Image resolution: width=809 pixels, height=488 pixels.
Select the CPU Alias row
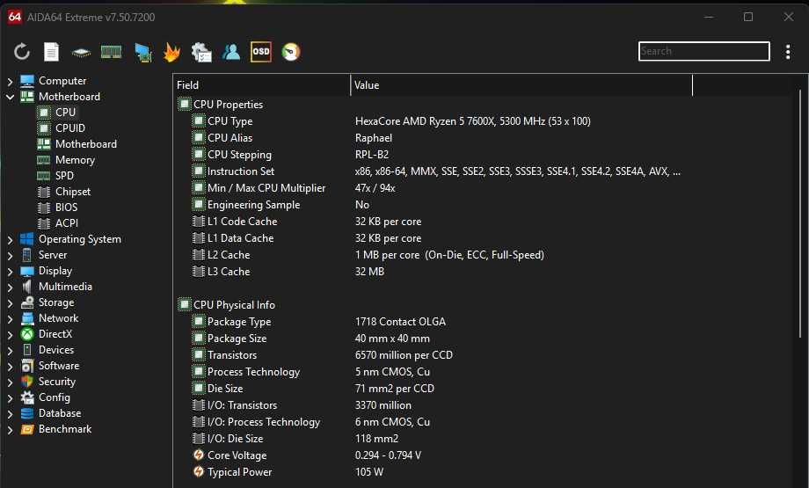(x=441, y=138)
